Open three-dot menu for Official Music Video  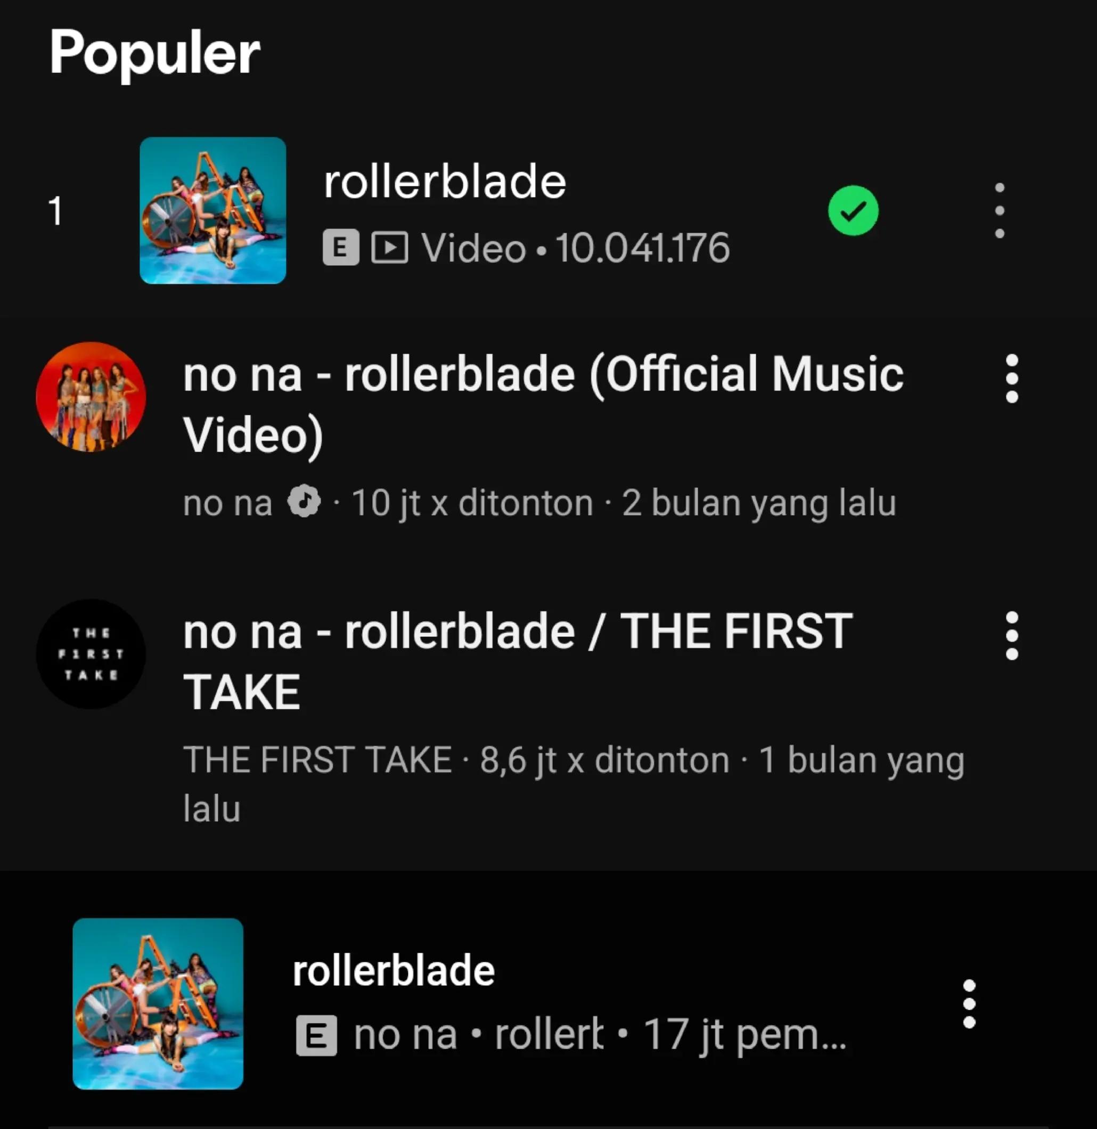(1012, 378)
